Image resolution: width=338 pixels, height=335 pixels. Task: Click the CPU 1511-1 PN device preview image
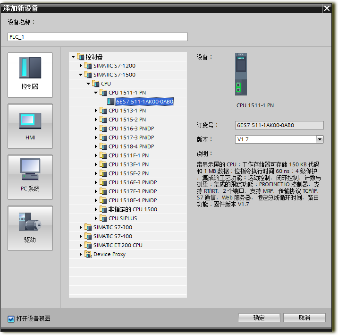[241, 74]
